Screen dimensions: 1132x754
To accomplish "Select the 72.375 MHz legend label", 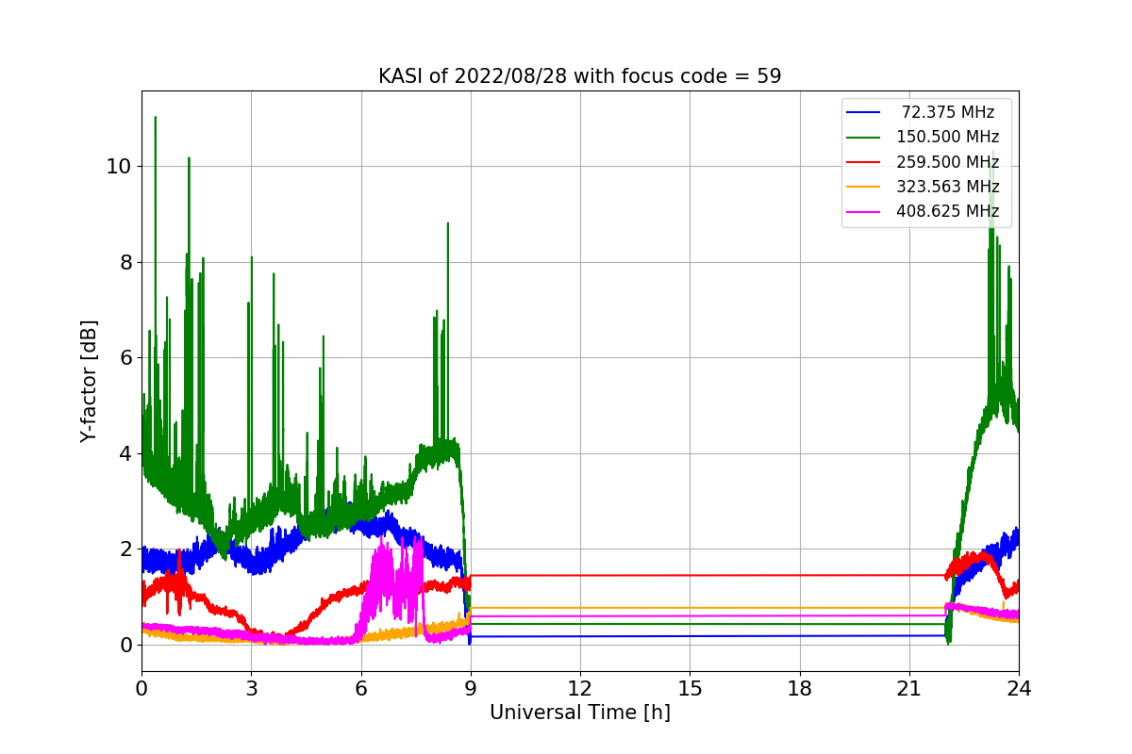I will [948, 112].
